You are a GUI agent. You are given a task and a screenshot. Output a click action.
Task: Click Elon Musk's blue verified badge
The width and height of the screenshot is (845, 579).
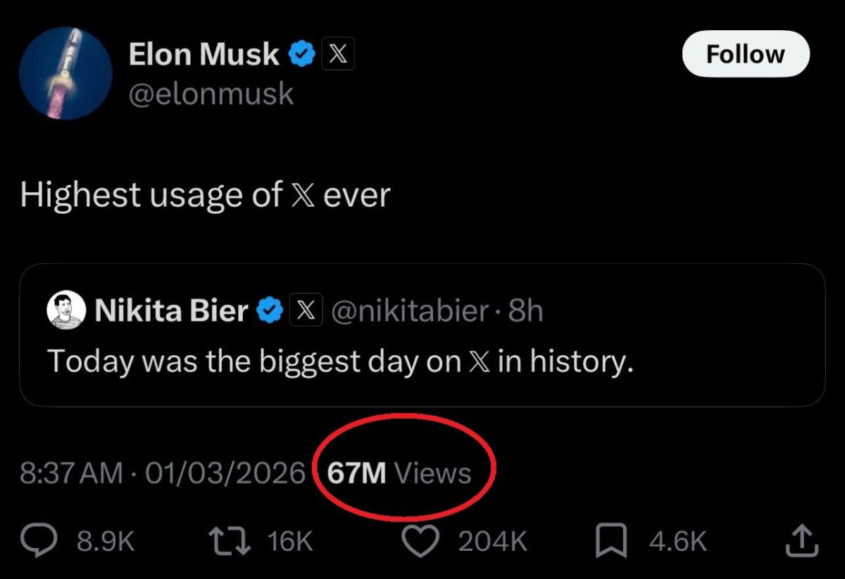(x=303, y=55)
